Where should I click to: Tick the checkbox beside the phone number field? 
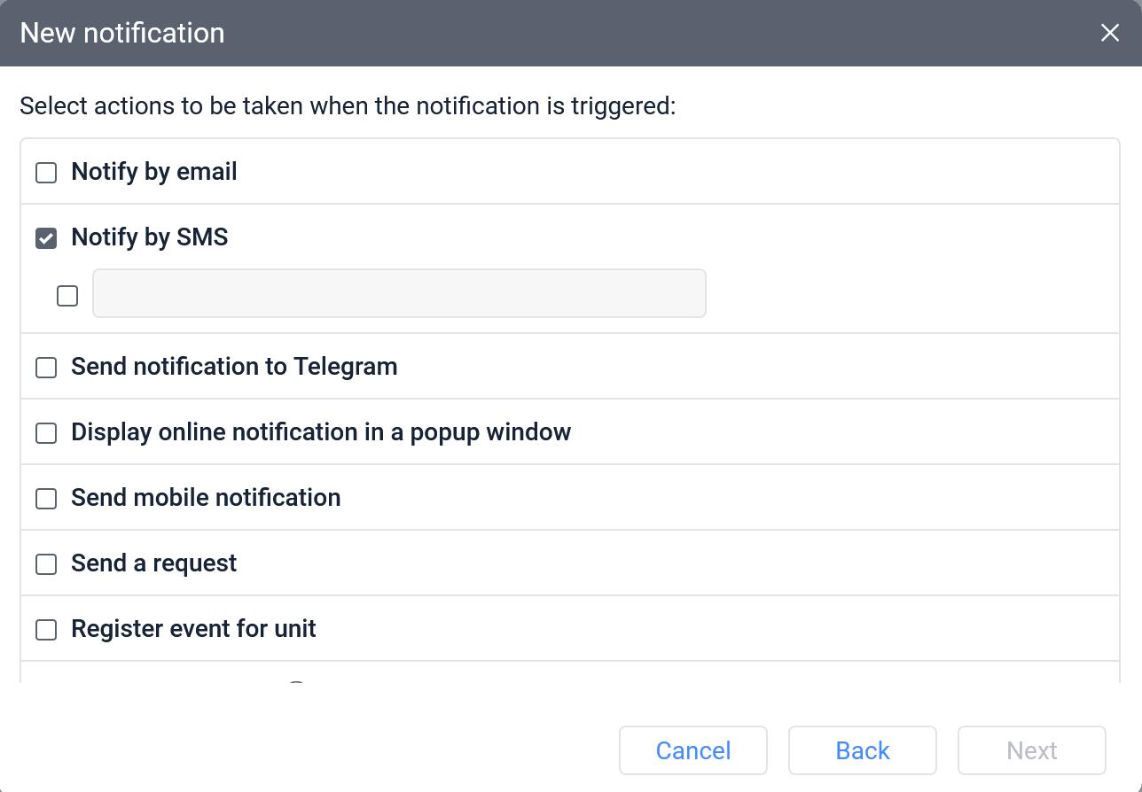[67, 295]
